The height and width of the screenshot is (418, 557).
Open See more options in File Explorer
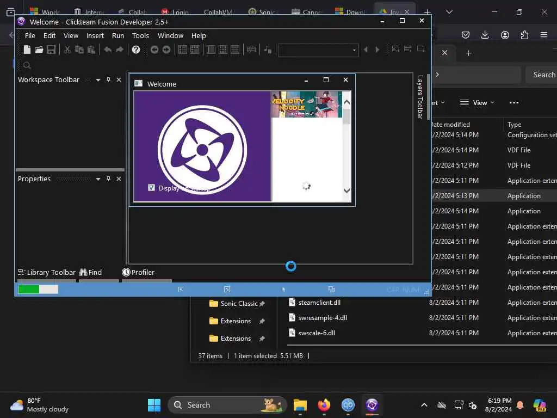(513, 103)
